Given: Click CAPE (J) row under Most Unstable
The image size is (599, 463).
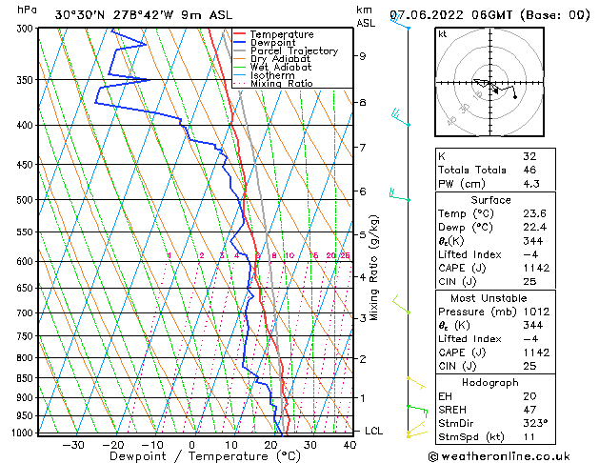Looking at the screenshot, I should [495, 352].
